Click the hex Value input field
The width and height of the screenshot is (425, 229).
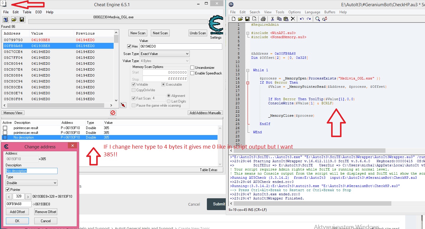click(180, 46)
